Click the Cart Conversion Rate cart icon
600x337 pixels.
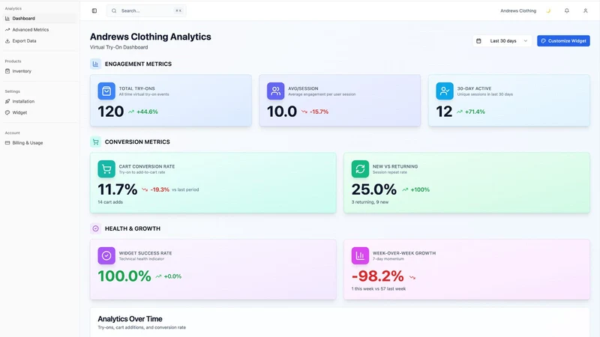click(x=106, y=169)
